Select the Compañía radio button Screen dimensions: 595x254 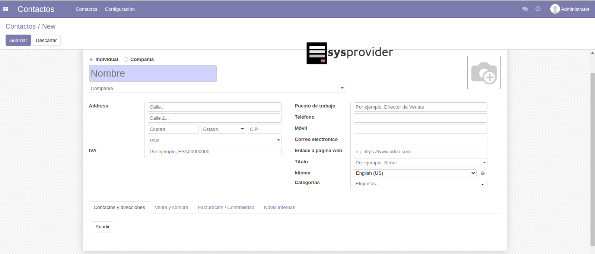pos(126,60)
